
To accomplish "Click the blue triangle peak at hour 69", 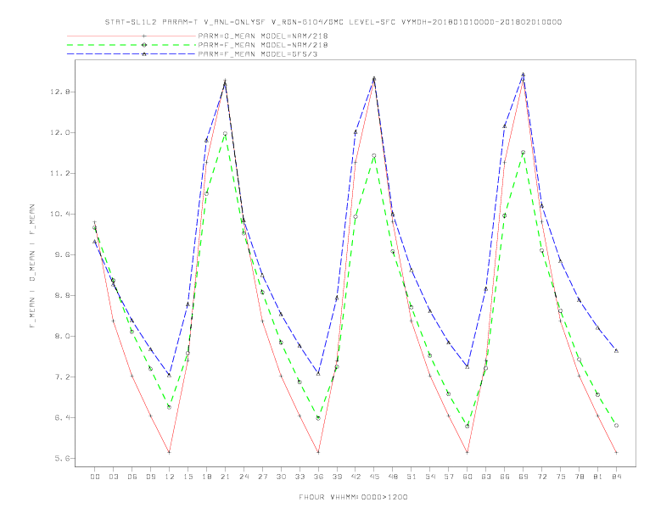I will [524, 75].
